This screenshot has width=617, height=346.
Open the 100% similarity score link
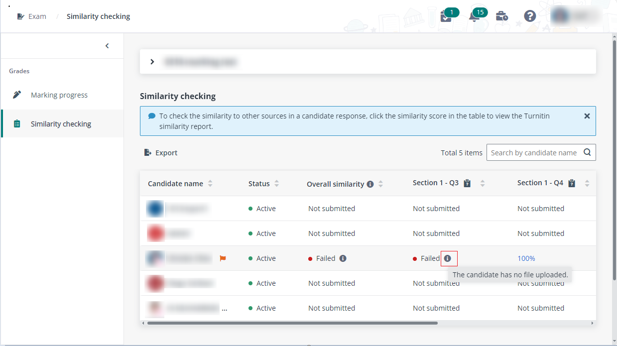[526, 258]
